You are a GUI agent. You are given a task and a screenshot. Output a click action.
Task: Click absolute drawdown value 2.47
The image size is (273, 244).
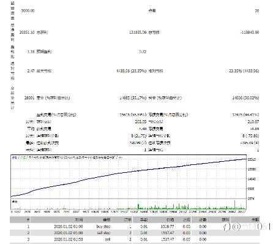tap(31, 71)
